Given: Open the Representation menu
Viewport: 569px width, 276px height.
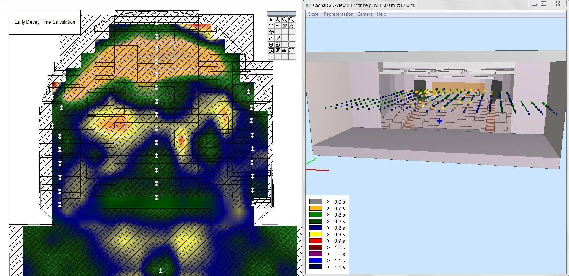Looking at the screenshot, I should point(338,14).
